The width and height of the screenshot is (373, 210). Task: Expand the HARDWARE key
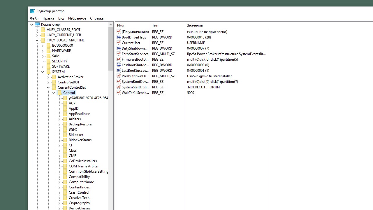(43, 51)
